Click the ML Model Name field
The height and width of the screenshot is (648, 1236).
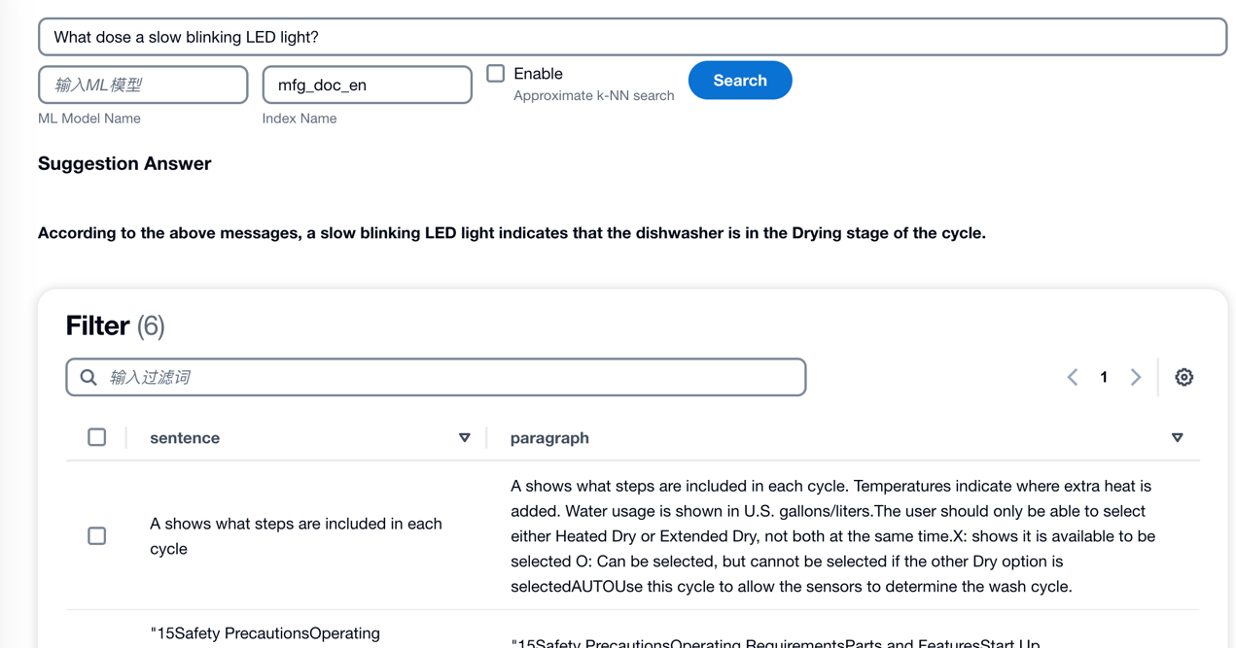click(x=143, y=85)
